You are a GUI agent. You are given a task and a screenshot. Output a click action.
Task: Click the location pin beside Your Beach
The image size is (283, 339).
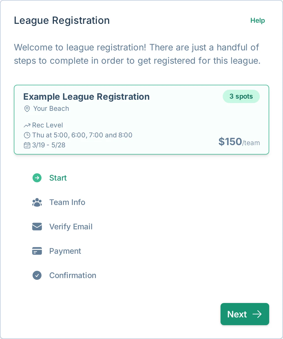(x=27, y=109)
